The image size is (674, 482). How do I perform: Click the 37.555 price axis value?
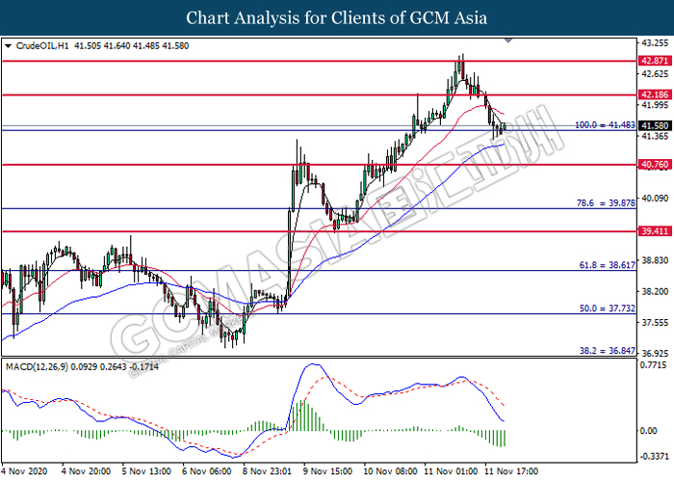click(x=655, y=323)
